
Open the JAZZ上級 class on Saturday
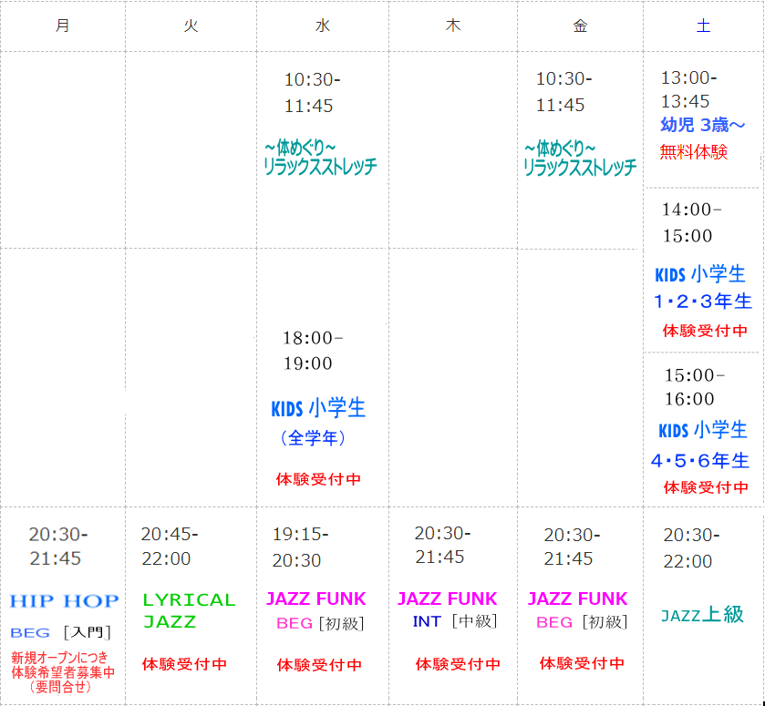pos(702,615)
